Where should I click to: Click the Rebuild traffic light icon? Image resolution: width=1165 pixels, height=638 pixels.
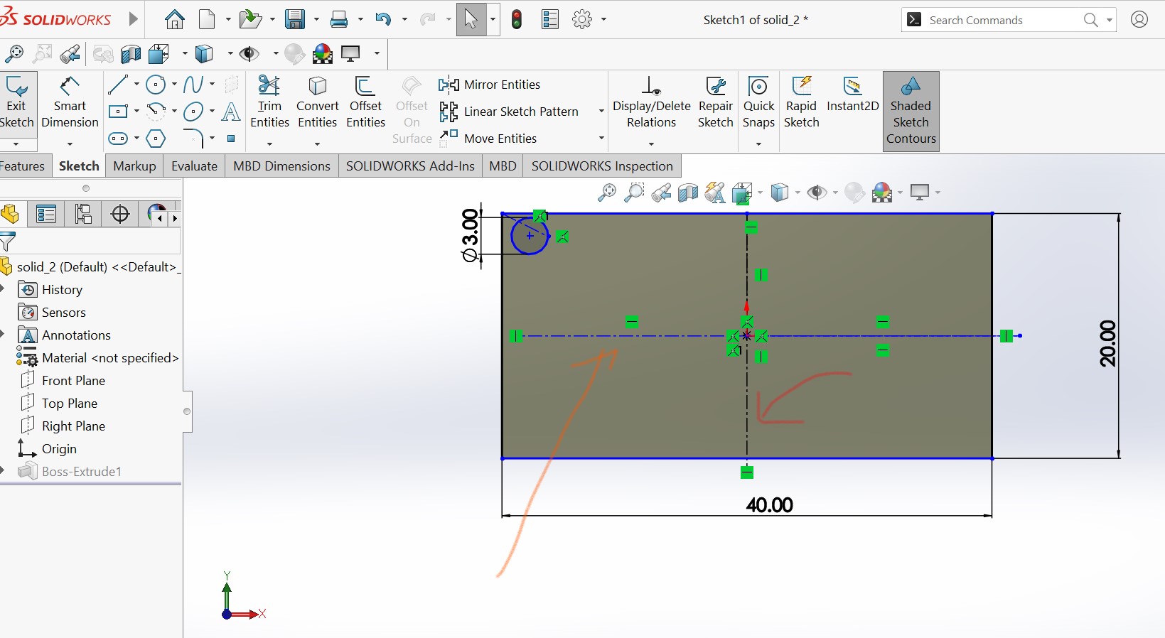[x=517, y=20]
